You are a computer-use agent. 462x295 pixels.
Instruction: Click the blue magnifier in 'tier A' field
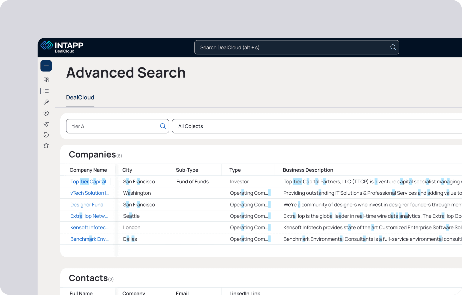pyautogui.click(x=163, y=126)
